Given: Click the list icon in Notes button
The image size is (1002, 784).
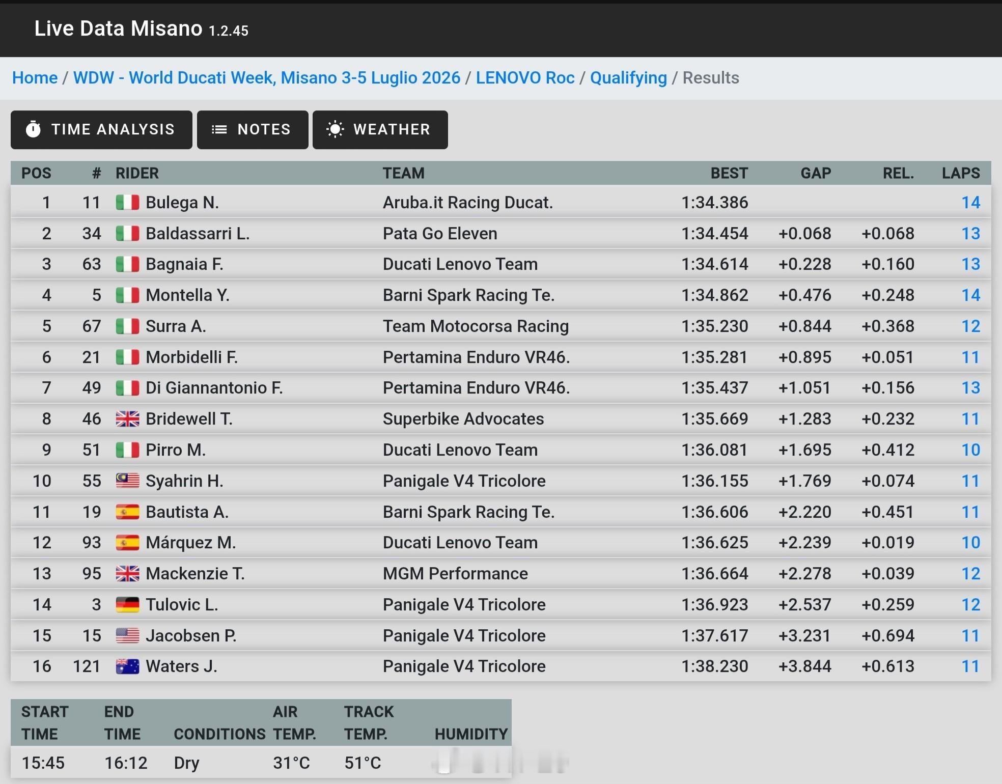Looking at the screenshot, I should click(219, 129).
